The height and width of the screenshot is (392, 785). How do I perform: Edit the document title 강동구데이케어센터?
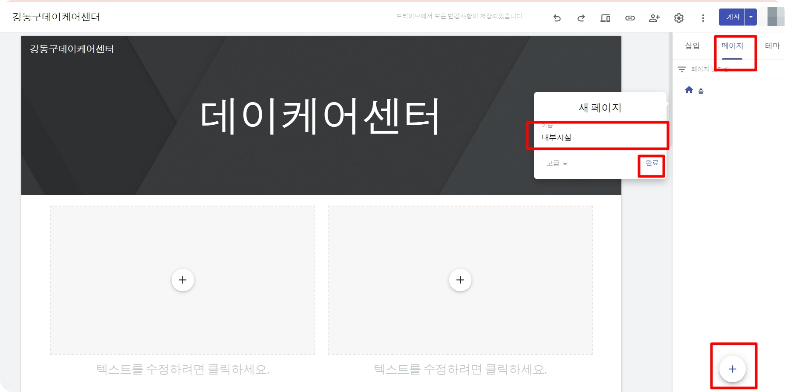pos(56,17)
